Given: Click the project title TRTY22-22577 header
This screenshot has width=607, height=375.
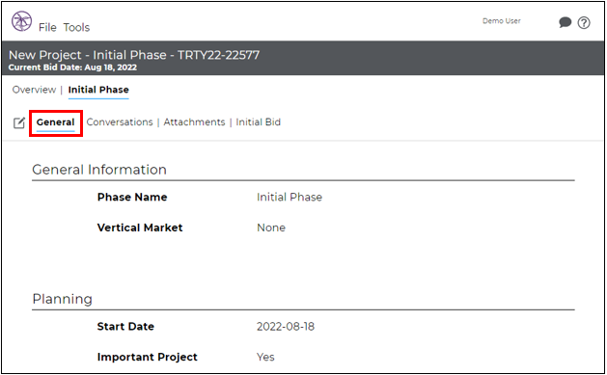Looking at the screenshot, I should pyautogui.click(x=134, y=55).
